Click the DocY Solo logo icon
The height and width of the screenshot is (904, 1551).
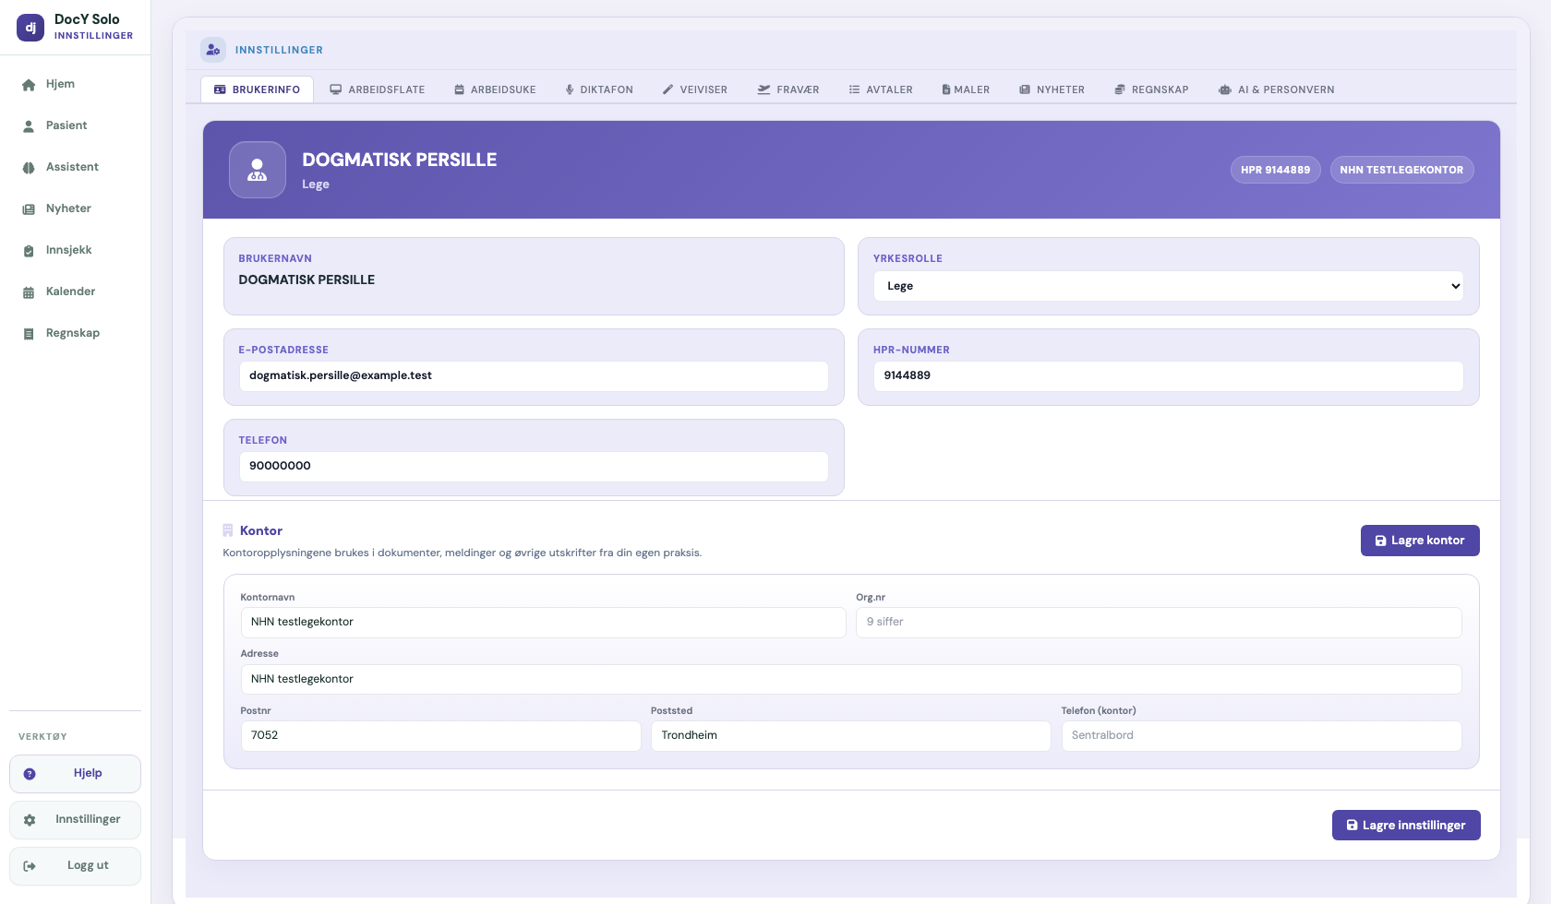click(x=30, y=28)
